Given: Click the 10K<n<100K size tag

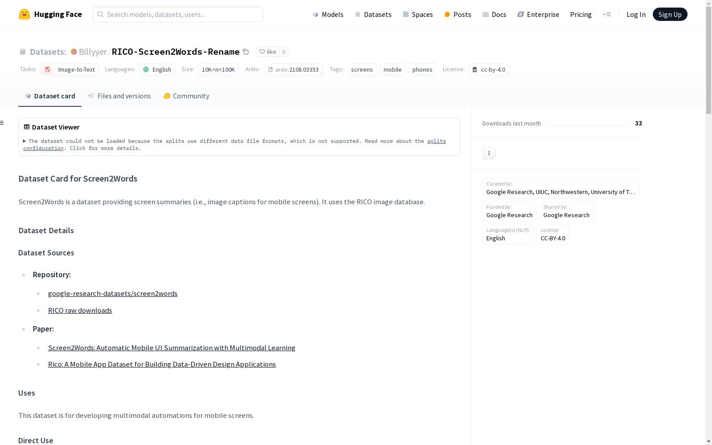Looking at the screenshot, I should click(x=218, y=69).
